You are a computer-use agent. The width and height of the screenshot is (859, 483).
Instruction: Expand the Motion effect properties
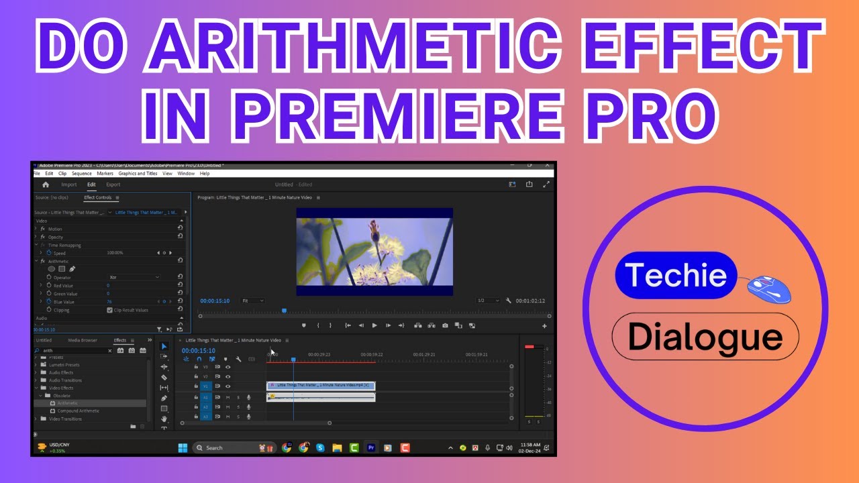coord(36,229)
